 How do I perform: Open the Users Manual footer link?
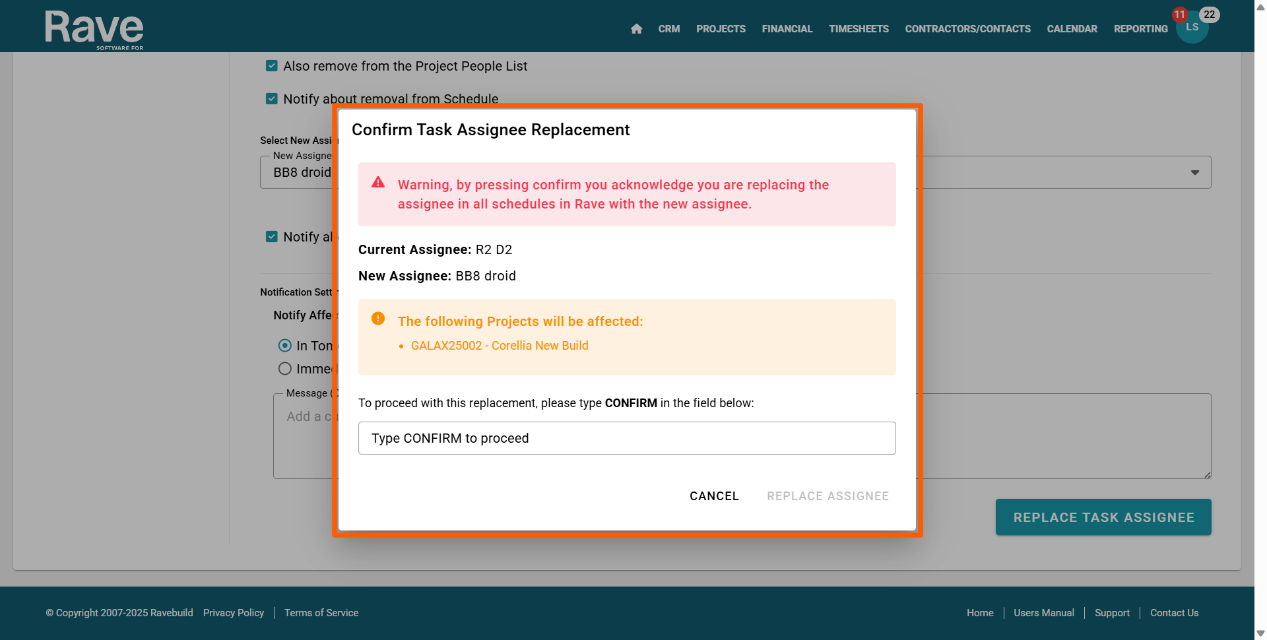(x=1043, y=613)
